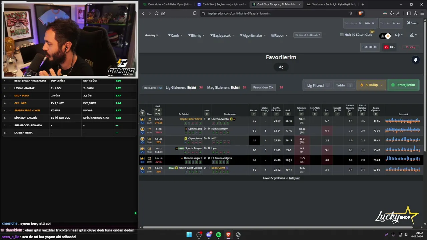Follow the Tıklayınız link under the table
This screenshot has width=427, height=240.
point(294,178)
